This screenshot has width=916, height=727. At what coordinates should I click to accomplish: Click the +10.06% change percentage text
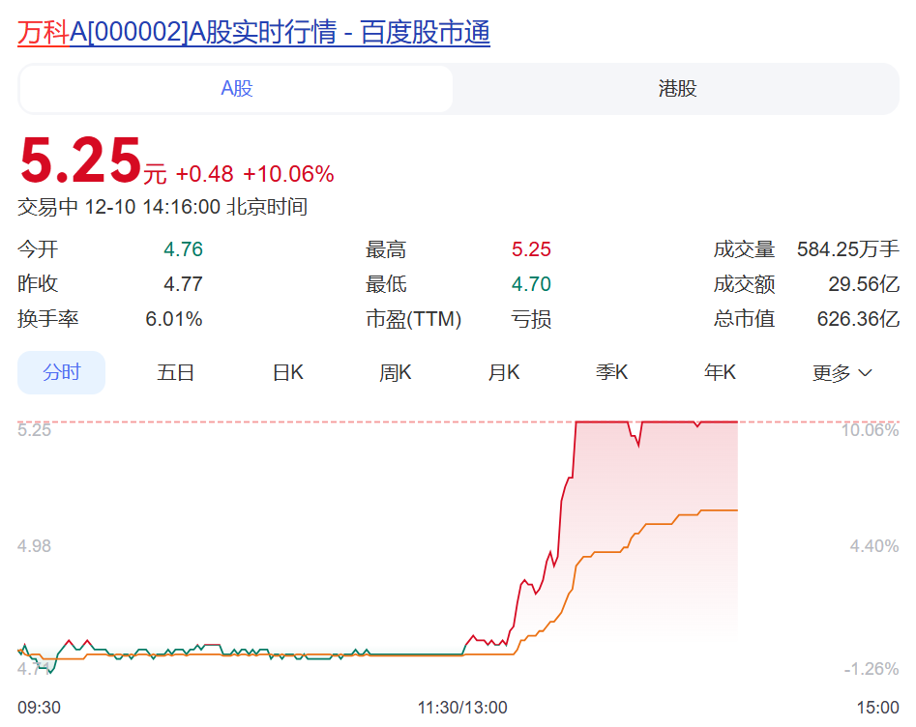point(288,174)
